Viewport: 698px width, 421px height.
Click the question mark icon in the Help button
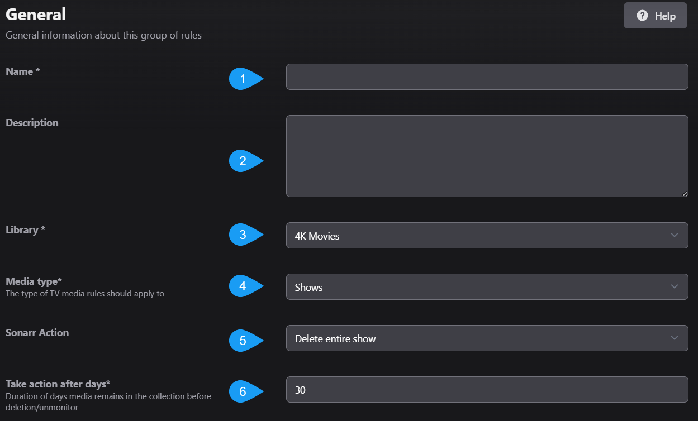[642, 15]
